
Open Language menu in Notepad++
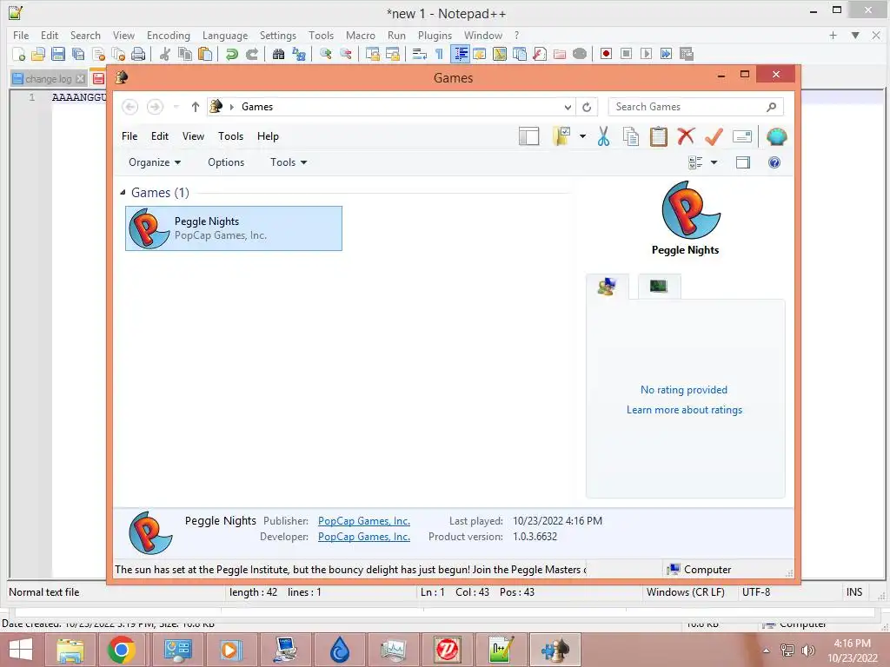click(x=225, y=35)
